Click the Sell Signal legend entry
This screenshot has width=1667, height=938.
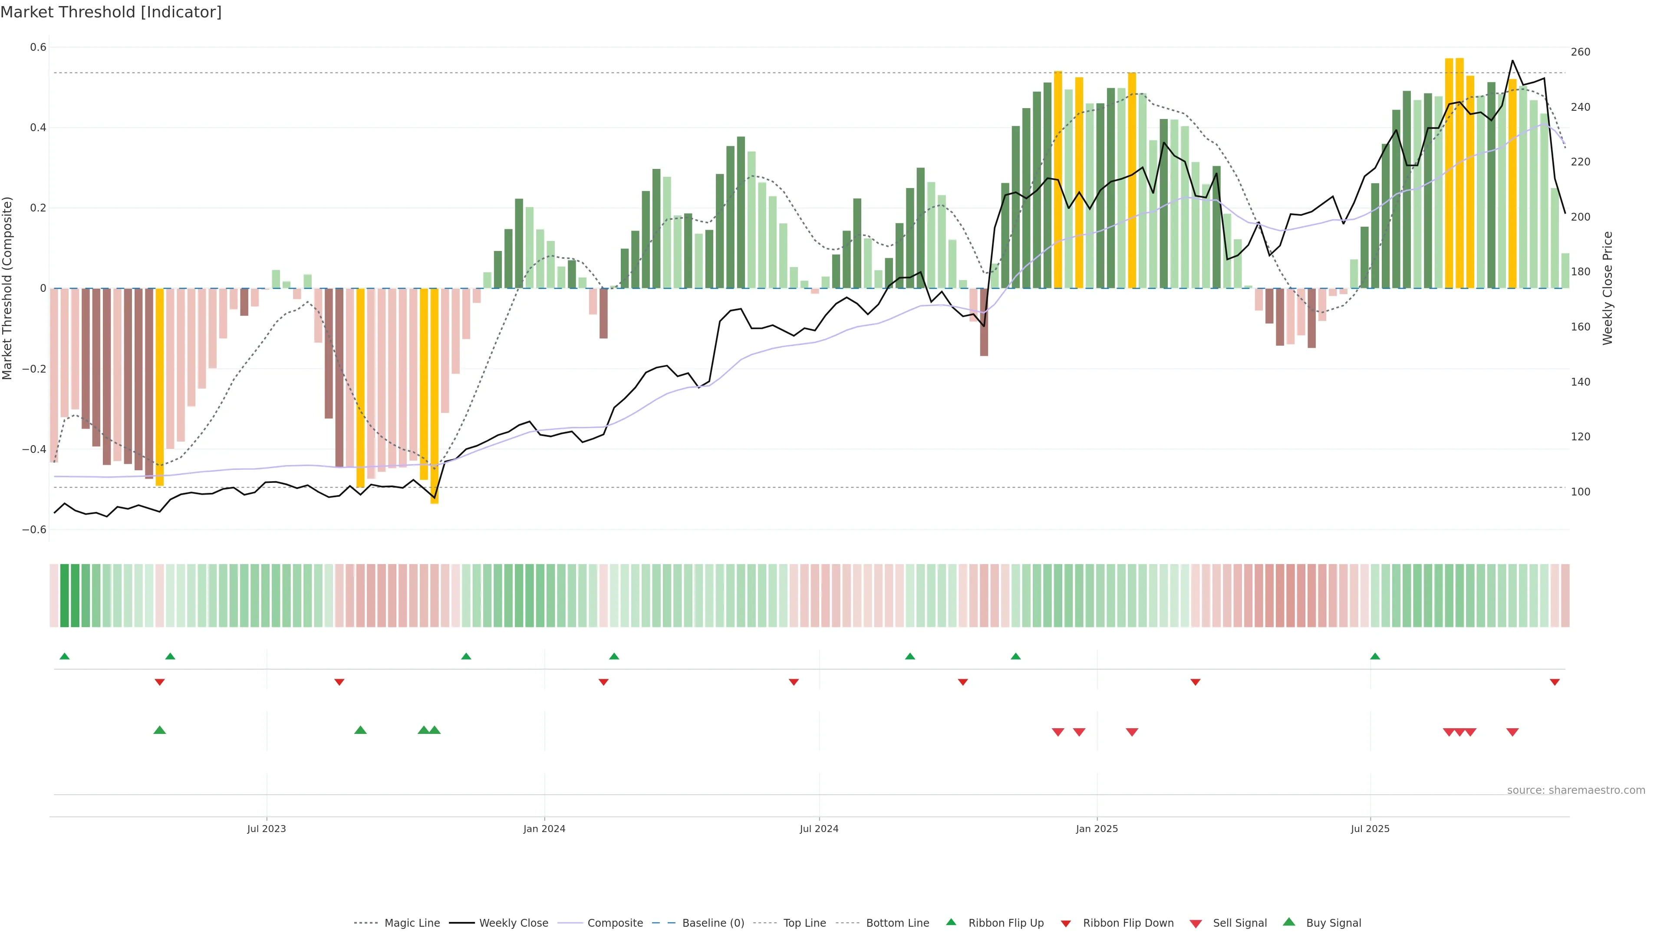1239,923
